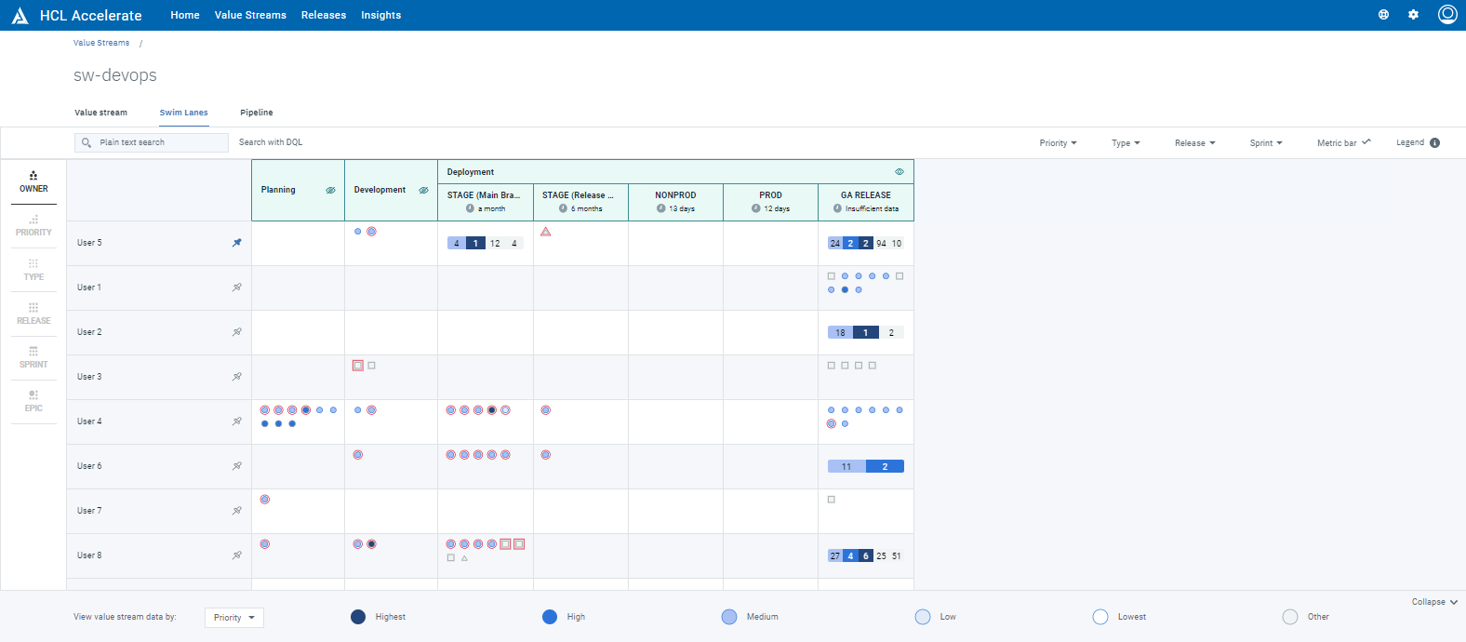Open the settings gear icon
The height and width of the screenshot is (642, 1466).
coord(1413,15)
